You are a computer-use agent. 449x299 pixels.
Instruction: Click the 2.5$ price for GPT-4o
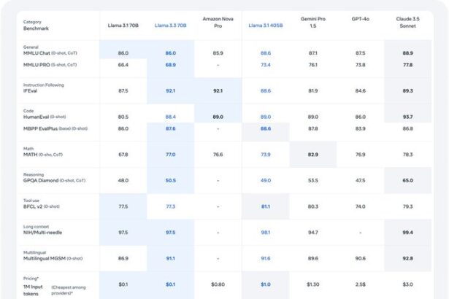[x=360, y=284]
